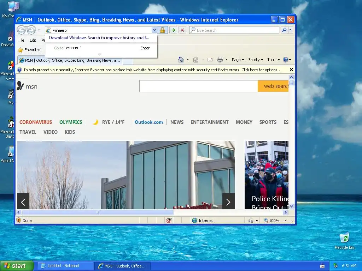Click the Forward navigation arrow
This screenshot has width=362, height=271.
(31, 30)
